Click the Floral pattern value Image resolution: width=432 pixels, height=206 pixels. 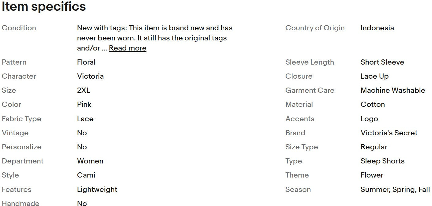pyautogui.click(x=86, y=62)
